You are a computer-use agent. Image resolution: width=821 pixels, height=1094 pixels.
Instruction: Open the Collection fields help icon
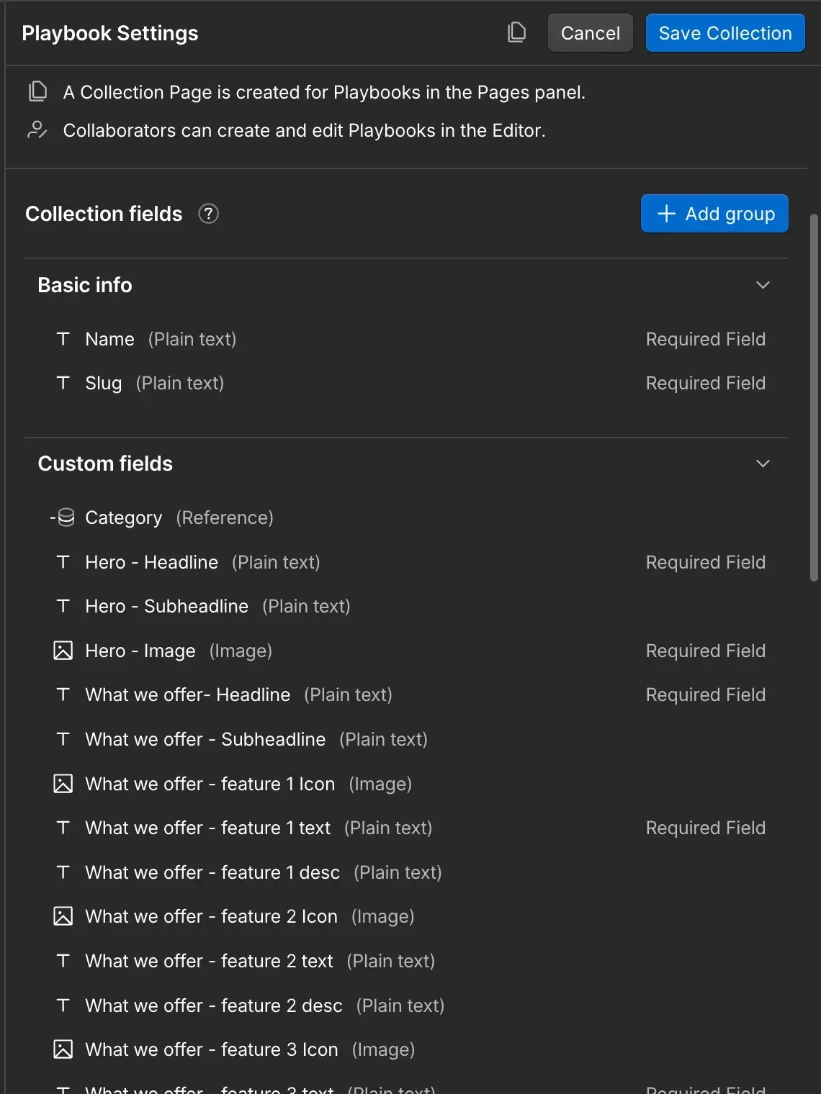208,214
